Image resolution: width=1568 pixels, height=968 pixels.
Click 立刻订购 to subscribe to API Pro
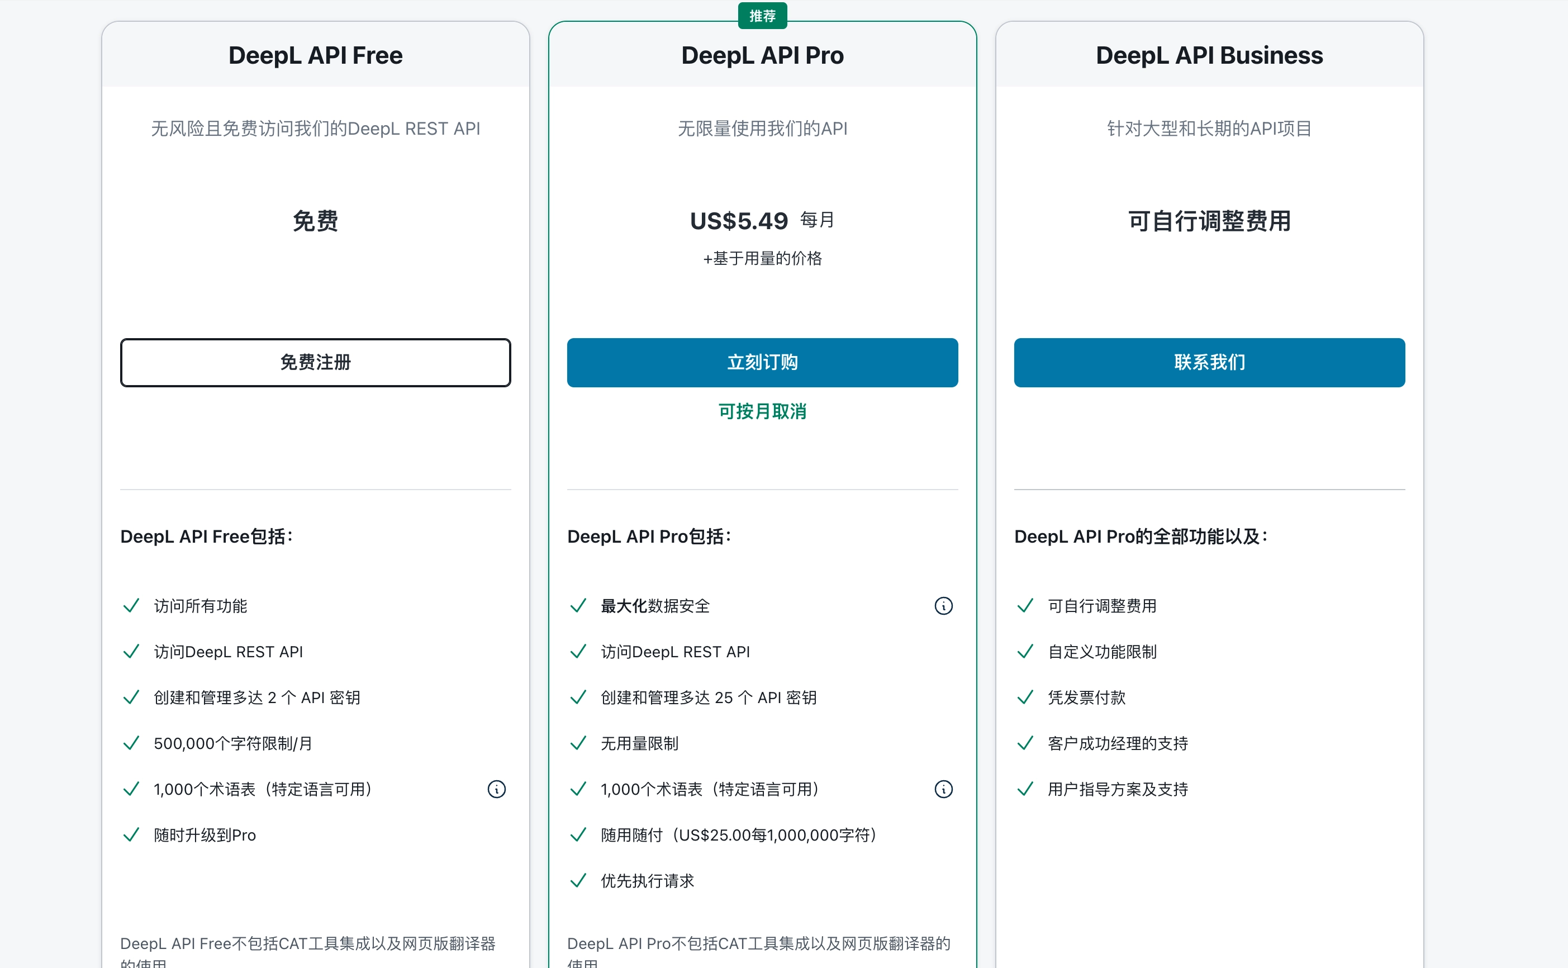click(x=762, y=362)
